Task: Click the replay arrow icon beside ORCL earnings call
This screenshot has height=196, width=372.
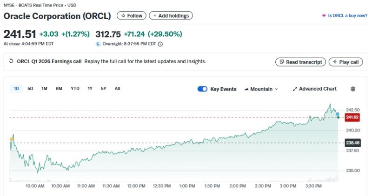Action: click(x=11, y=61)
